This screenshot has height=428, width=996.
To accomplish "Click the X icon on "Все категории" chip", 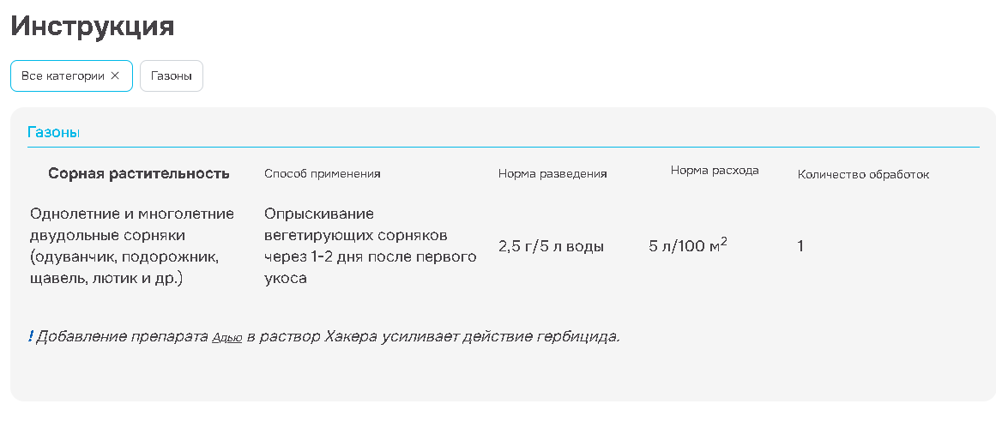I will [x=115, y=75].
